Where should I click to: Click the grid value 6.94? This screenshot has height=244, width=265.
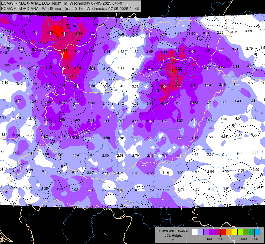(x=181, y=190)
